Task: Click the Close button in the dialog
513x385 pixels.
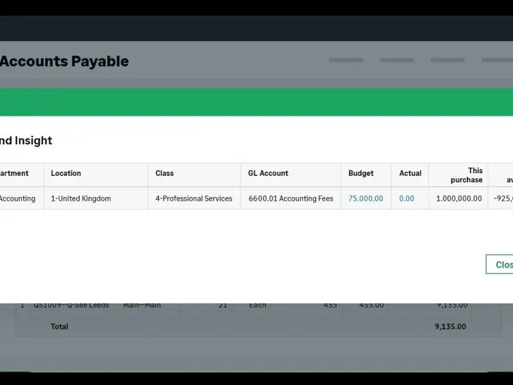Action: [x=500, y=264]
